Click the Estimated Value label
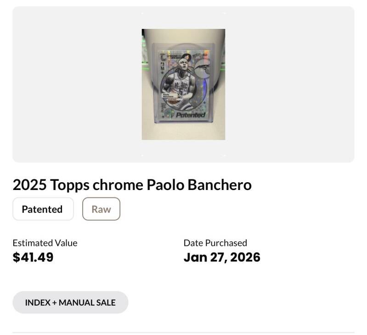This screenshot has width=367, height=335. click(45, 243)
